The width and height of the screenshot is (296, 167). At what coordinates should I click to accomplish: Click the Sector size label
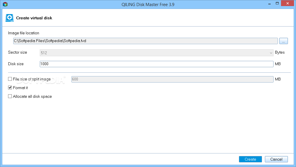(x=18, y=52)
